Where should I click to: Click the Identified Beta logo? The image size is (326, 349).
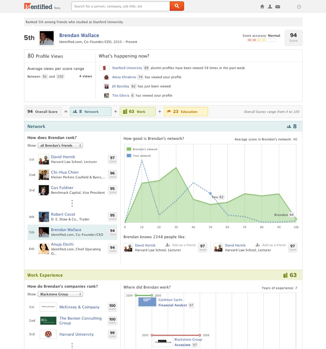tap(42, 6)
